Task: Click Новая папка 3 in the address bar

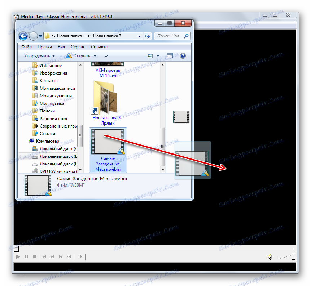Action: tap(107, 36)
